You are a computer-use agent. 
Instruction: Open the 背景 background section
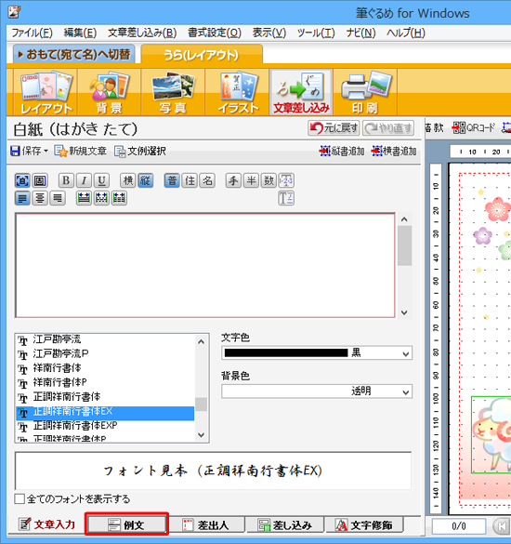(x=110, y=93)
